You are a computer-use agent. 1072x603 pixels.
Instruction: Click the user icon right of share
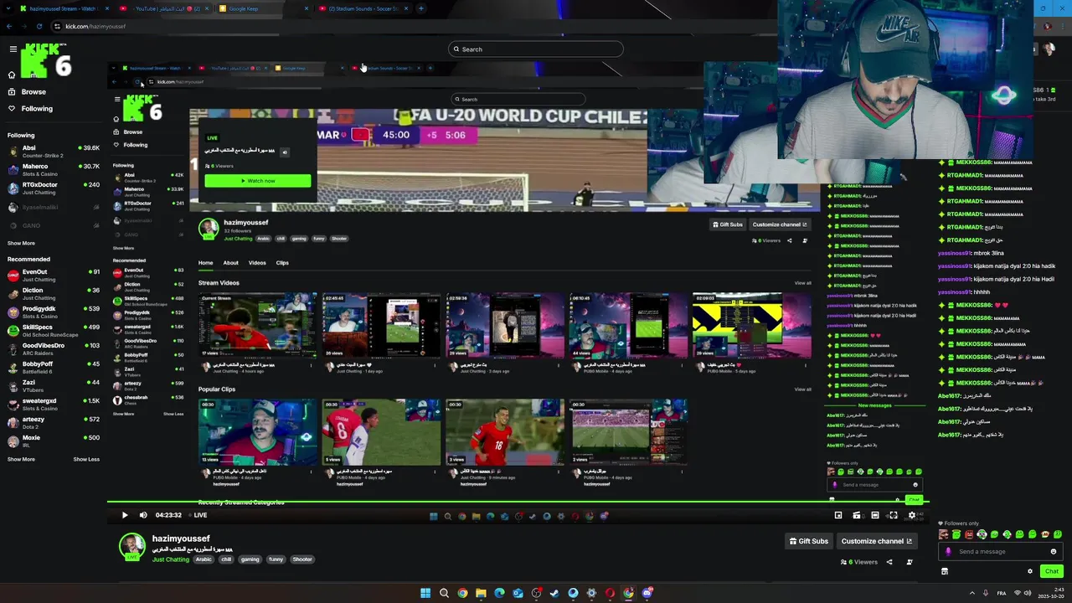[x=910, y=562]
